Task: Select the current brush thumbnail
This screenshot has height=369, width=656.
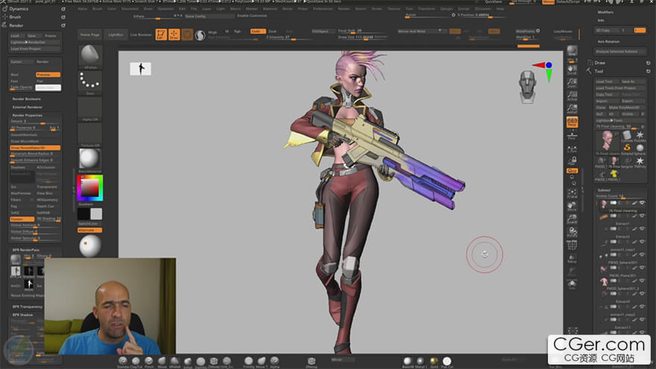Action: coord(89,57)
